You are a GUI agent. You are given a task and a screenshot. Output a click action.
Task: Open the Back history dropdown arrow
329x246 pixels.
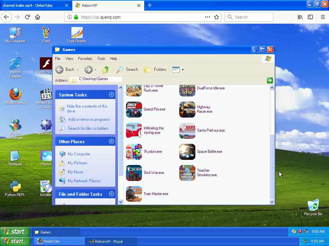(x=78, y=70)
